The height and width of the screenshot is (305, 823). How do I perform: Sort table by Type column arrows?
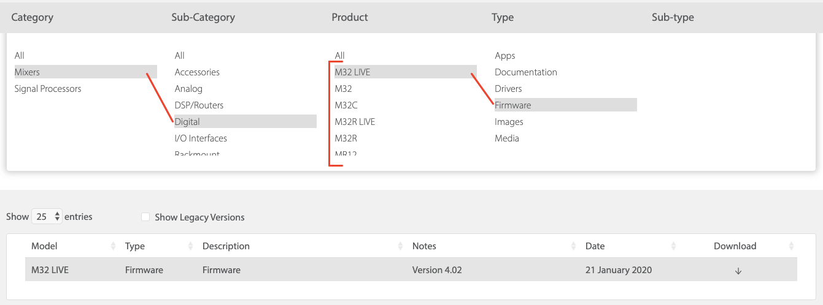[190, 246]
